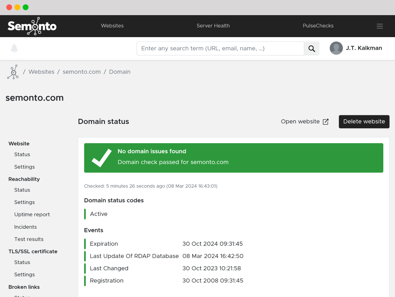Click "Last Update Of RDAP Database" event label
This screenshot has height=297, width=395.
(x=134, y=256)
